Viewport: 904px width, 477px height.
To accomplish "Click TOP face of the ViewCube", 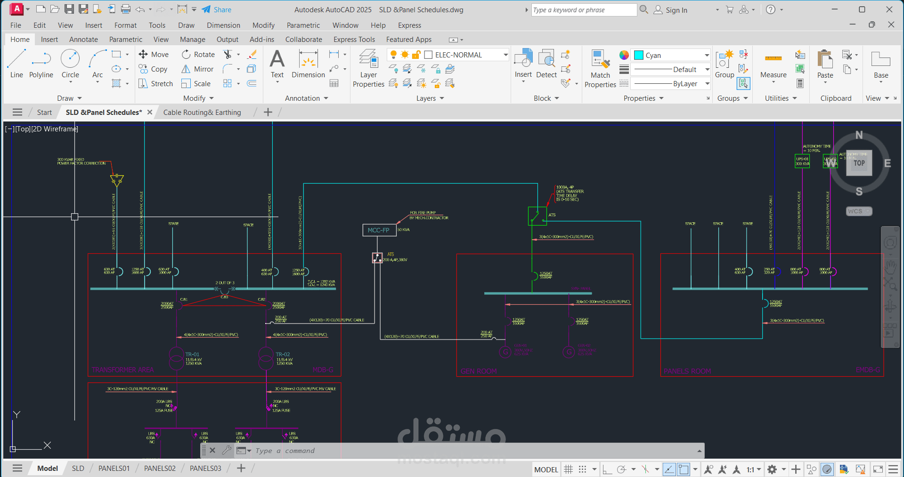I will 859,163.
